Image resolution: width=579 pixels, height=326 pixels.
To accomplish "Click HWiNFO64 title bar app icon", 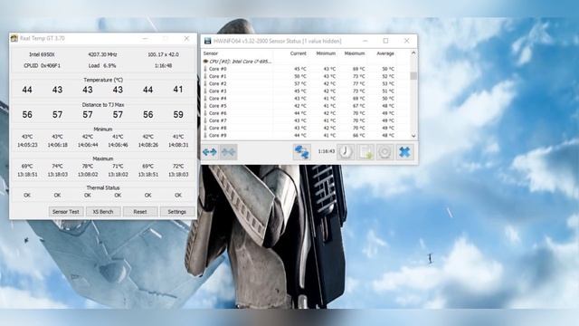I will [207, 41].
